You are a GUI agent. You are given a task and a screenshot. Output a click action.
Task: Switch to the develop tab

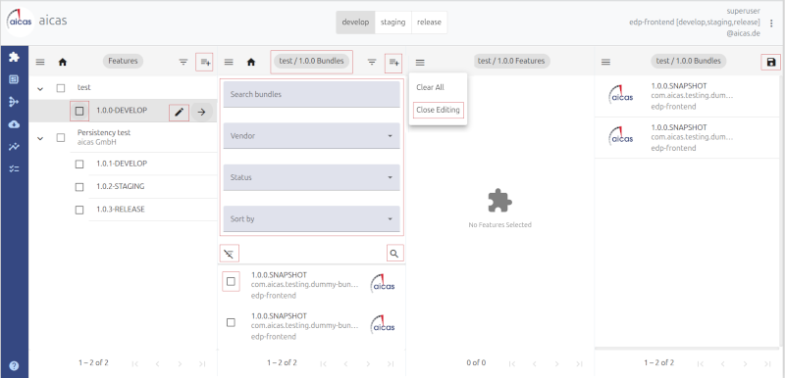point(355,23)
